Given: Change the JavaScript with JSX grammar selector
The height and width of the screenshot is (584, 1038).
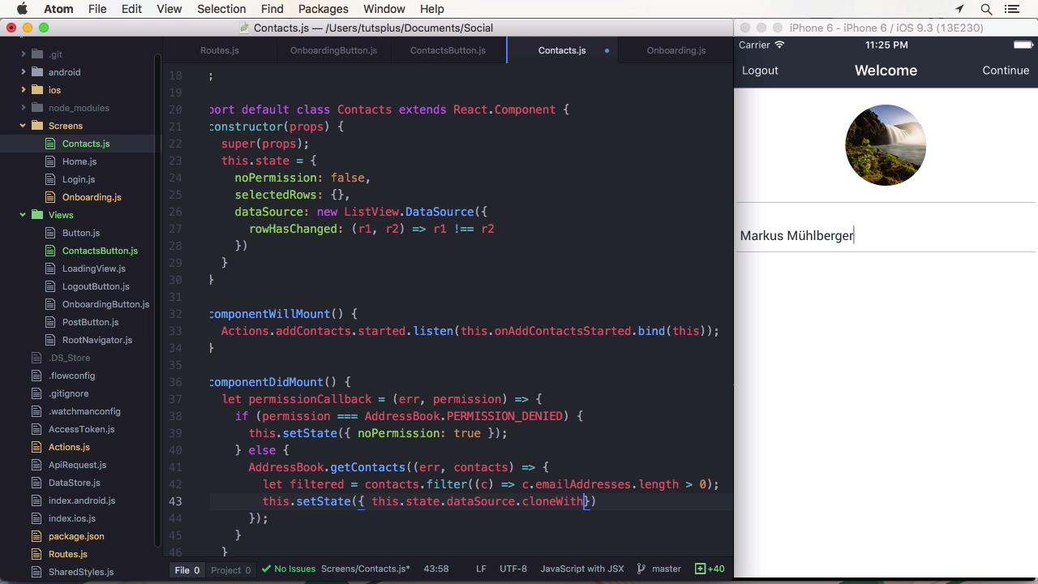Looking at the screenshot, I should (582, 569).
